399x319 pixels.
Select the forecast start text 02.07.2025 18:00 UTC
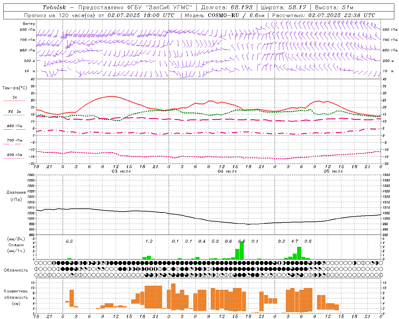tap(141, 15)
